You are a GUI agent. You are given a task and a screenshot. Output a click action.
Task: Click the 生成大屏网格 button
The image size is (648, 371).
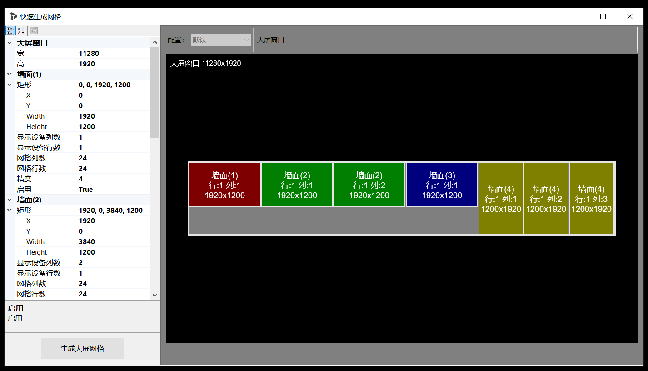pyautogui.click(x=82, y=348)
